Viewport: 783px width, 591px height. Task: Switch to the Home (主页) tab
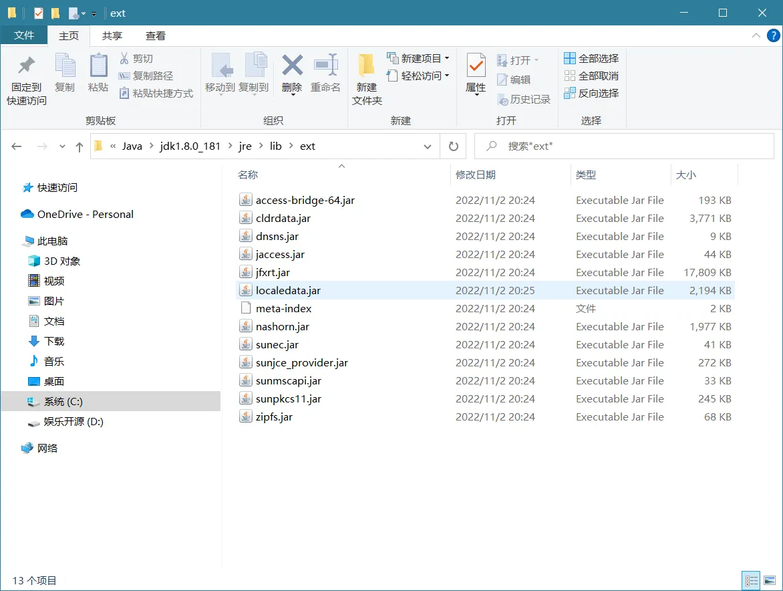point(69,36)
